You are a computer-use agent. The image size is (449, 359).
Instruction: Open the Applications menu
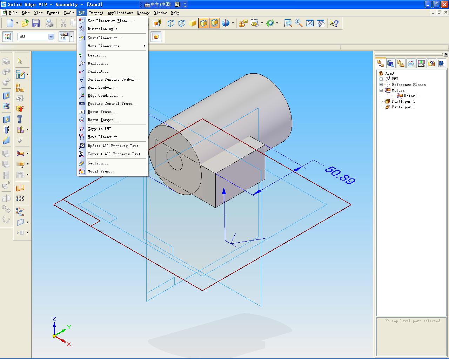click(x=120, y=13)
